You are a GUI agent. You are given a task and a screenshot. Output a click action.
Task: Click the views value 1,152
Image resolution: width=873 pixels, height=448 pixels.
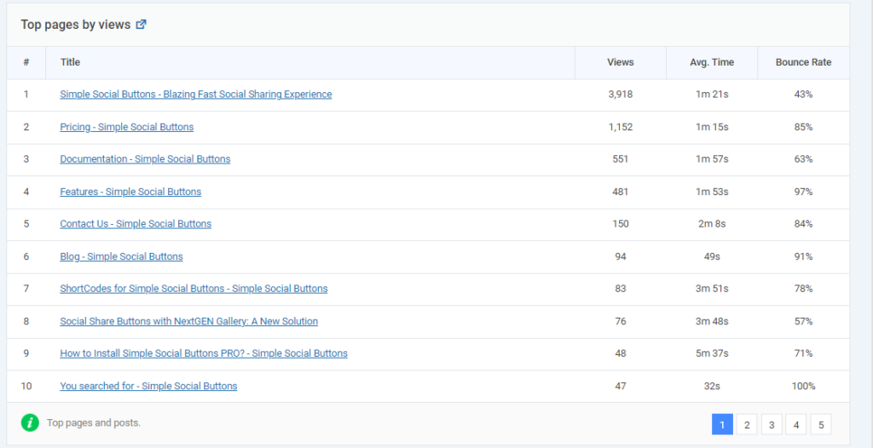621,127
